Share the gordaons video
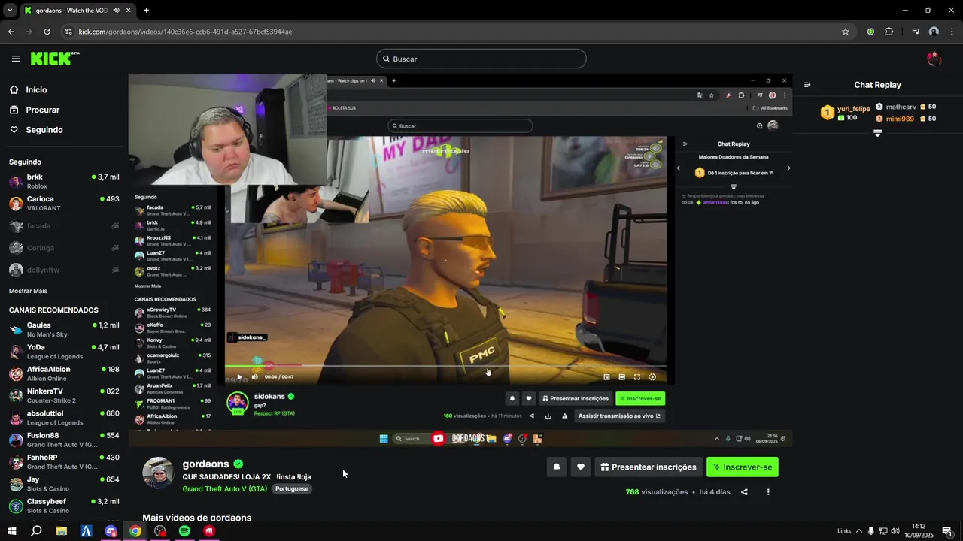 (x=744, y=492)
